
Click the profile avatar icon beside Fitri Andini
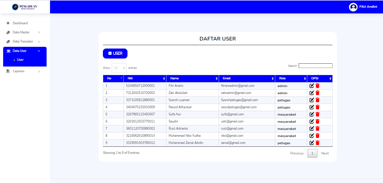point(353,7)
